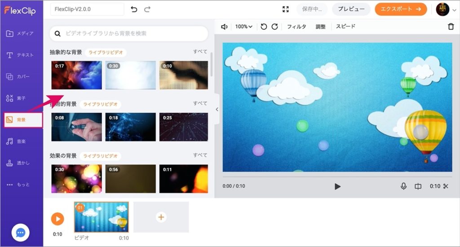Delete the clip with trash icon
This screenshot has width=460, height=247.
click(x=451, y=26)
